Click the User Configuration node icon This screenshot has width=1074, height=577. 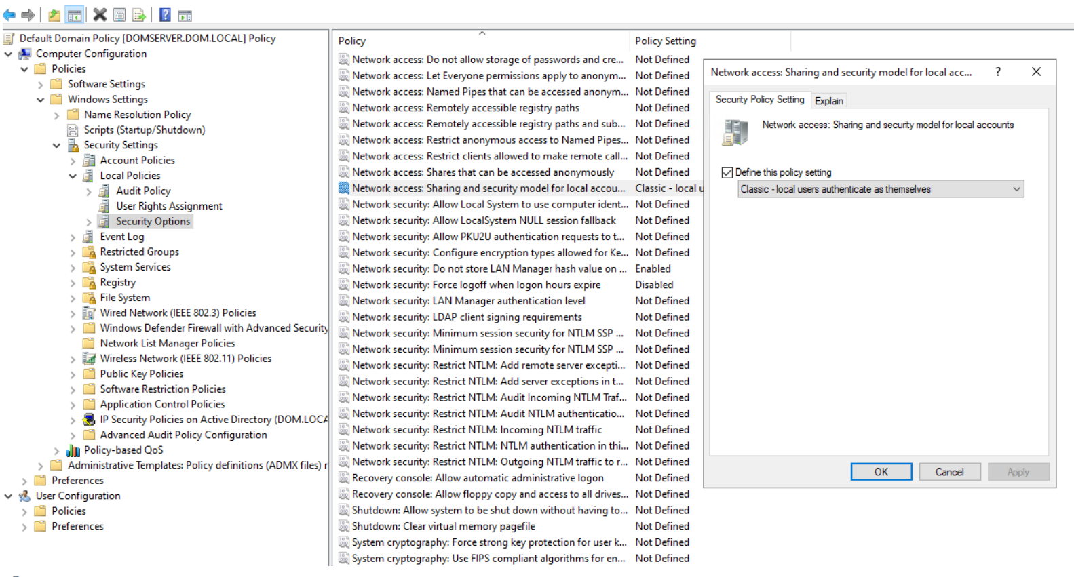point(25,496)
